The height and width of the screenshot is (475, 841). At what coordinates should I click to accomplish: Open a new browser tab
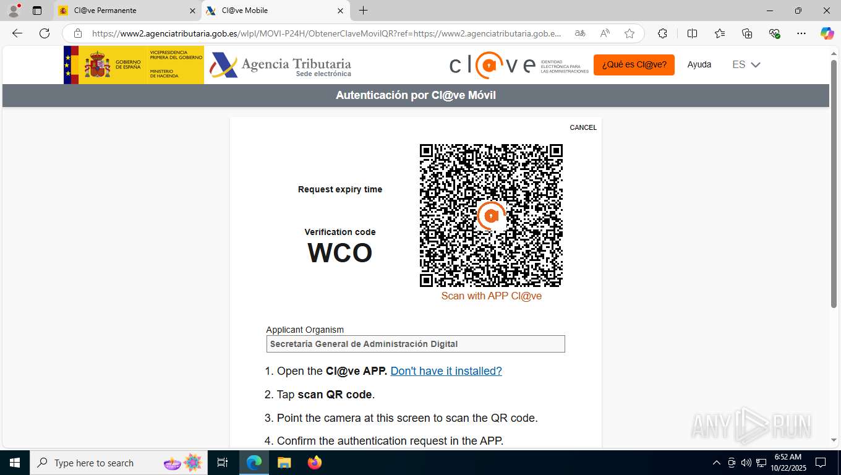(363, 11)
